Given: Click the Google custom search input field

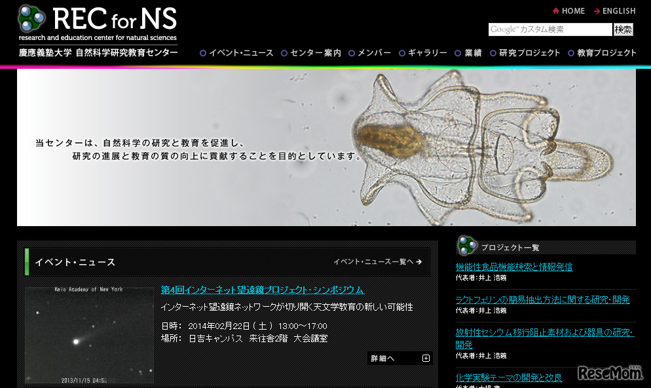Looking at the screenshot, I should [549, 29].
